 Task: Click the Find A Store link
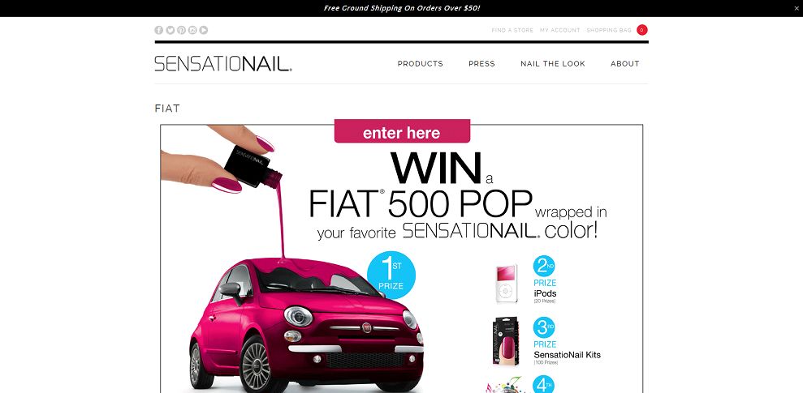tap(512, 30)
